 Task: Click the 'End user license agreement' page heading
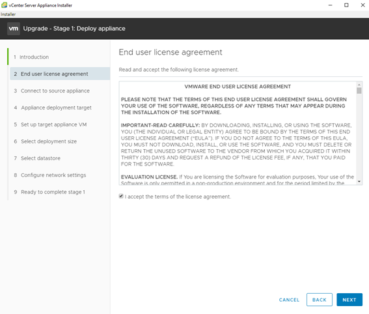pyautogui.click(x=171, y=52)
